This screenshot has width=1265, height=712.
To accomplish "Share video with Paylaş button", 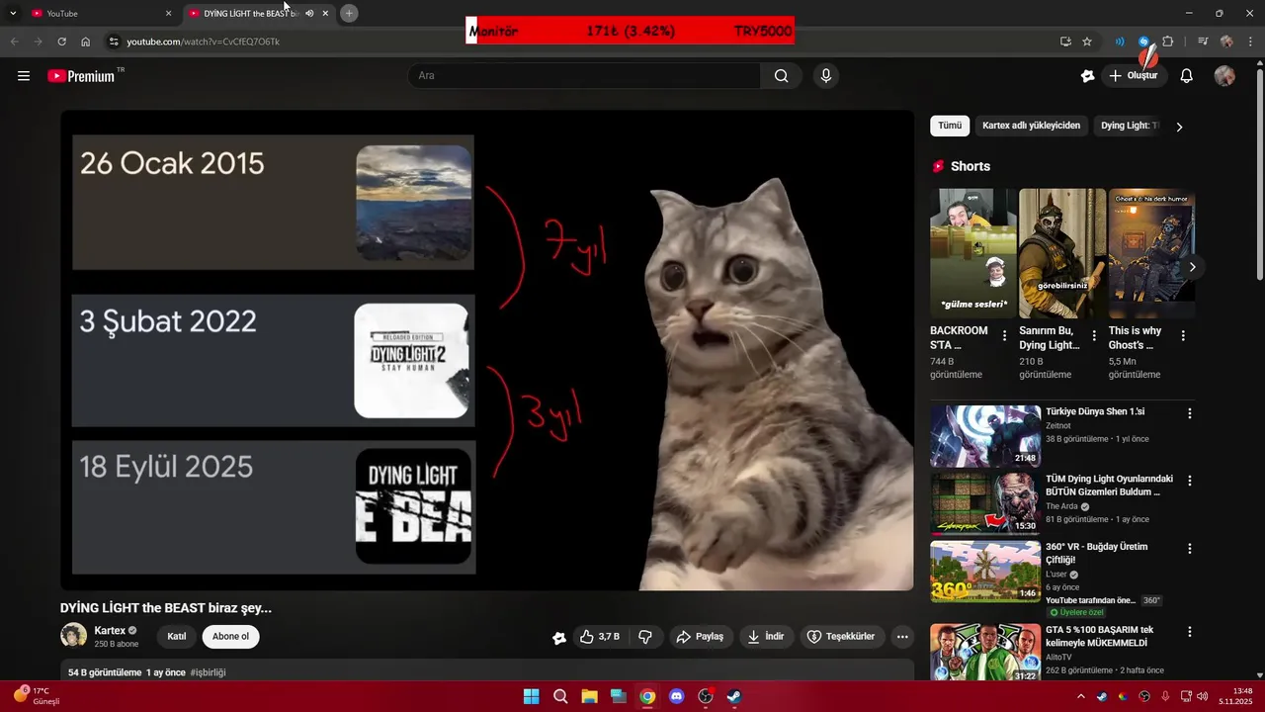I will click(x=700, y=637).
